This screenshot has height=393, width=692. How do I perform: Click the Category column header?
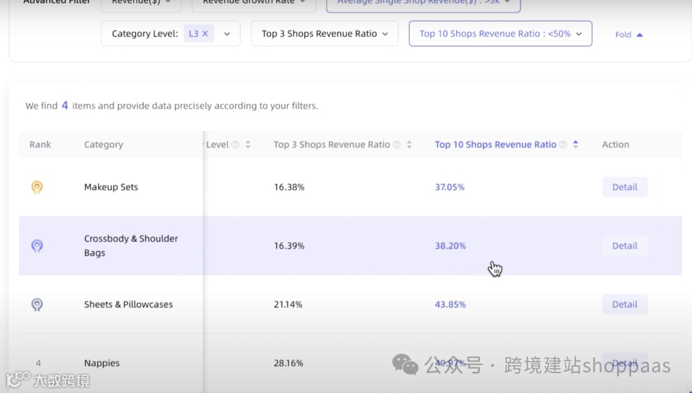(x=103, y=145)
